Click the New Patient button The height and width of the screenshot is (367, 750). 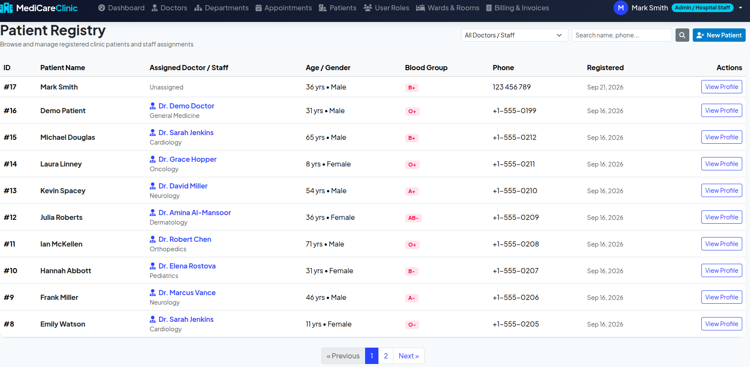click(x=719, y=35)
